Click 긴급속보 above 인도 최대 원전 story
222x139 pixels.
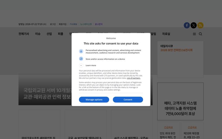tap(168, 127)
